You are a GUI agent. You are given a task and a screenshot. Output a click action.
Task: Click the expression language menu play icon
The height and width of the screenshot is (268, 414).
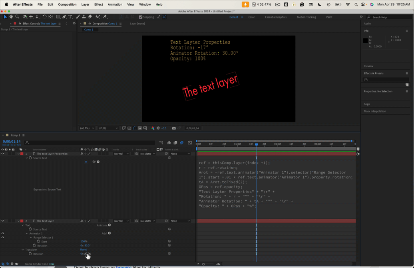pyautogui.click(x=98, y=162)
